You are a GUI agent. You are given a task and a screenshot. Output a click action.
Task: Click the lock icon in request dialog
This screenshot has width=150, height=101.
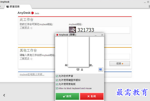pyautogui.click(x=82, y=69)
